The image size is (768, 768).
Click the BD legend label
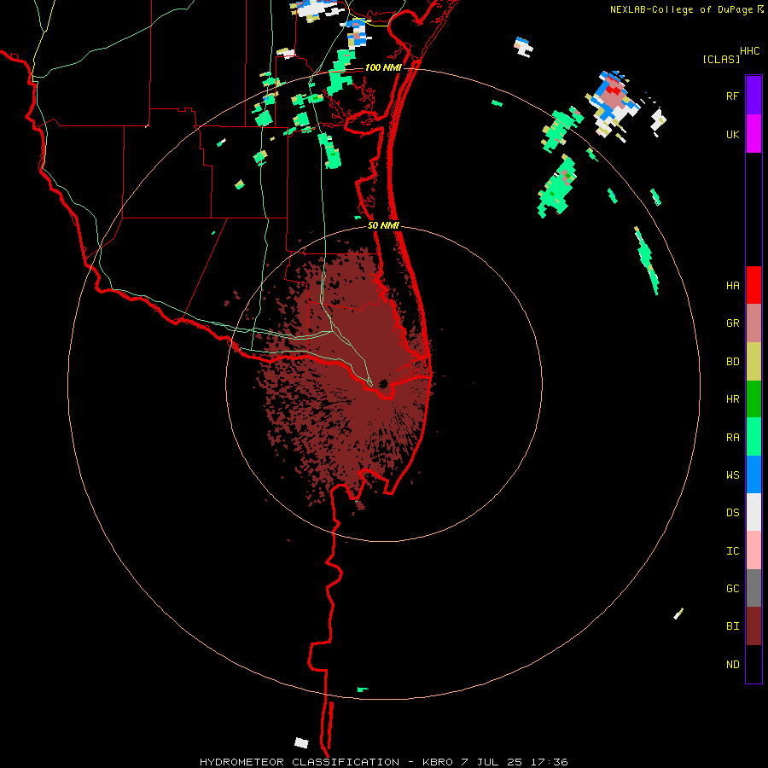coord(732,362)
